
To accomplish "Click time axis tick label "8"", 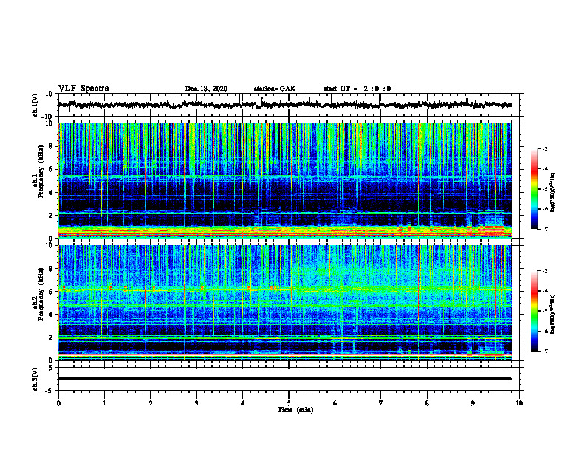I will pos(427,403).
